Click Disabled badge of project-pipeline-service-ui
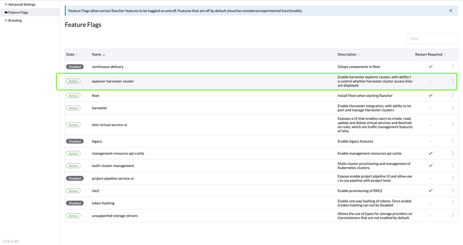The height and width of the screenshot is (245, 463). click(x=75, y=178)
